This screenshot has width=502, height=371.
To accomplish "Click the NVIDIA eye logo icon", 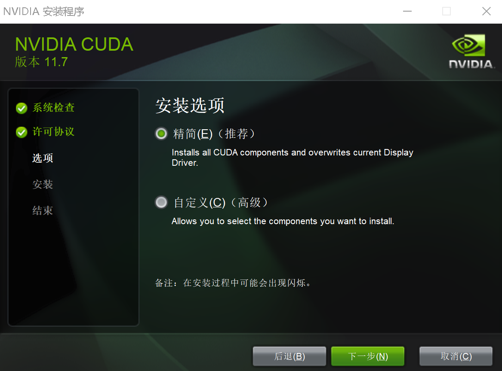I will click(469, 46).
